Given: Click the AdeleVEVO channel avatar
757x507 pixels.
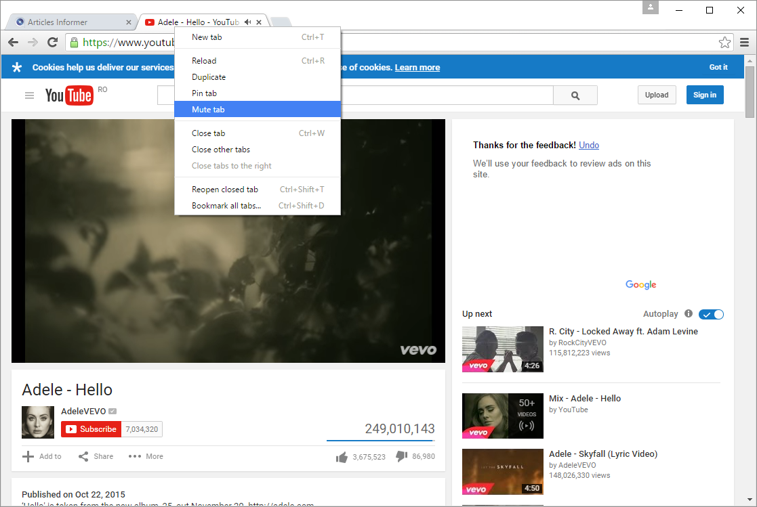Looking at the screenshot, I should 38,422.
